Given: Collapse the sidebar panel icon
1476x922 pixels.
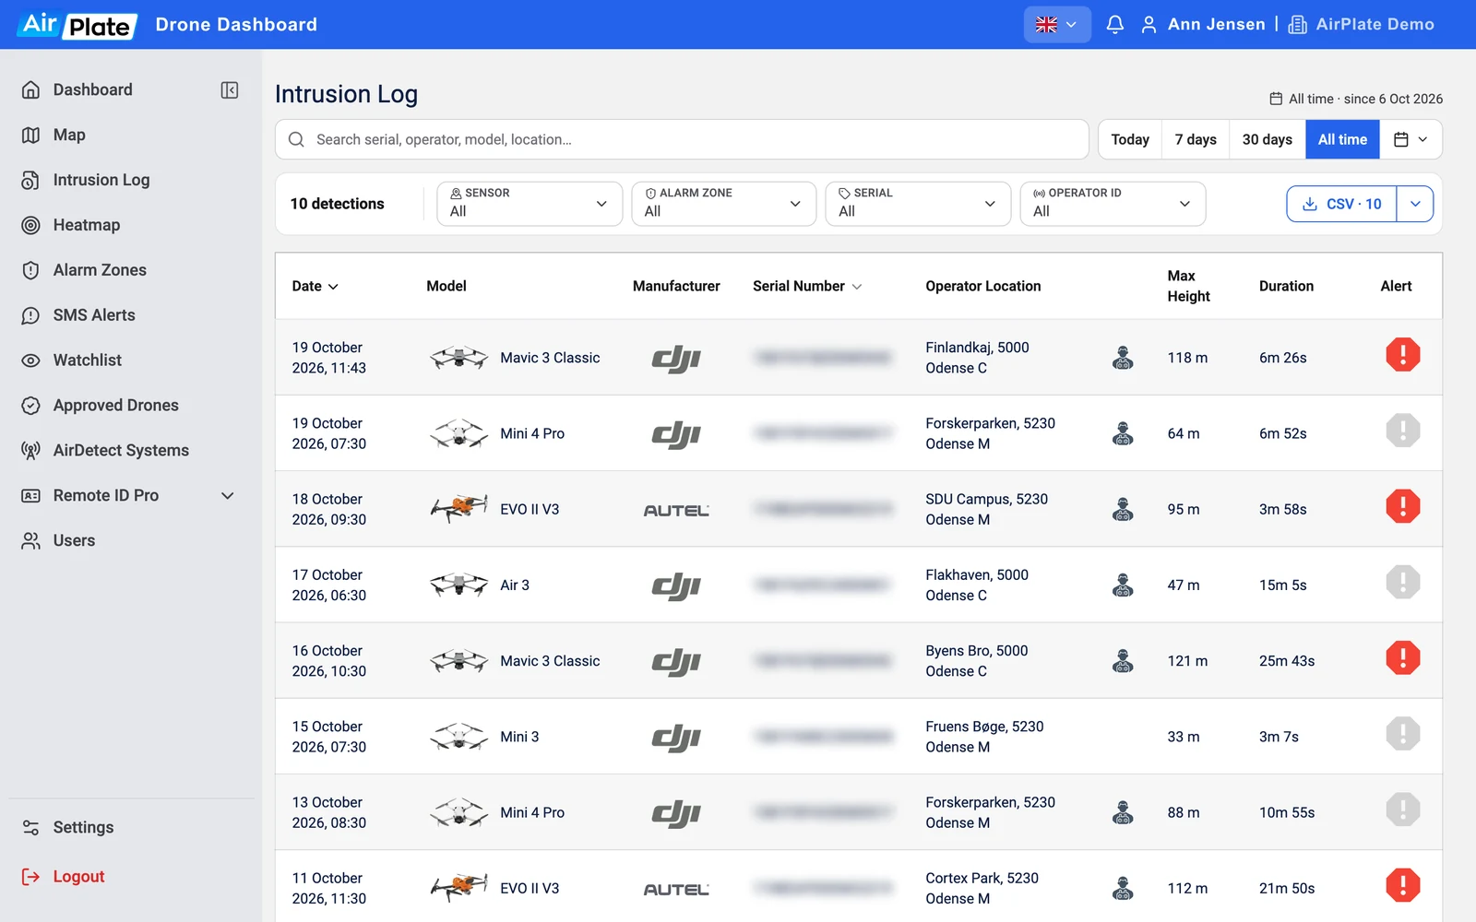Looking at the screenshot, I should 230,89.
